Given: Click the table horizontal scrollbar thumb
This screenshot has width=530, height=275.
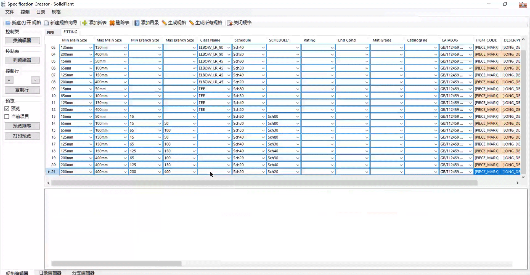Looking at the screenshot, I should (x=264, y=183).
